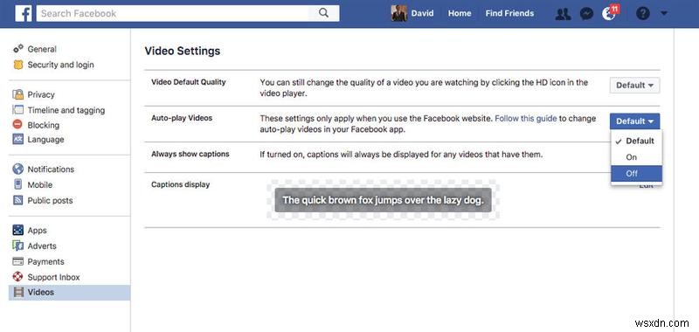699x332 pixels.
Task: Collapse the Auto-play Videos Default dropdown
Action: 635,121
